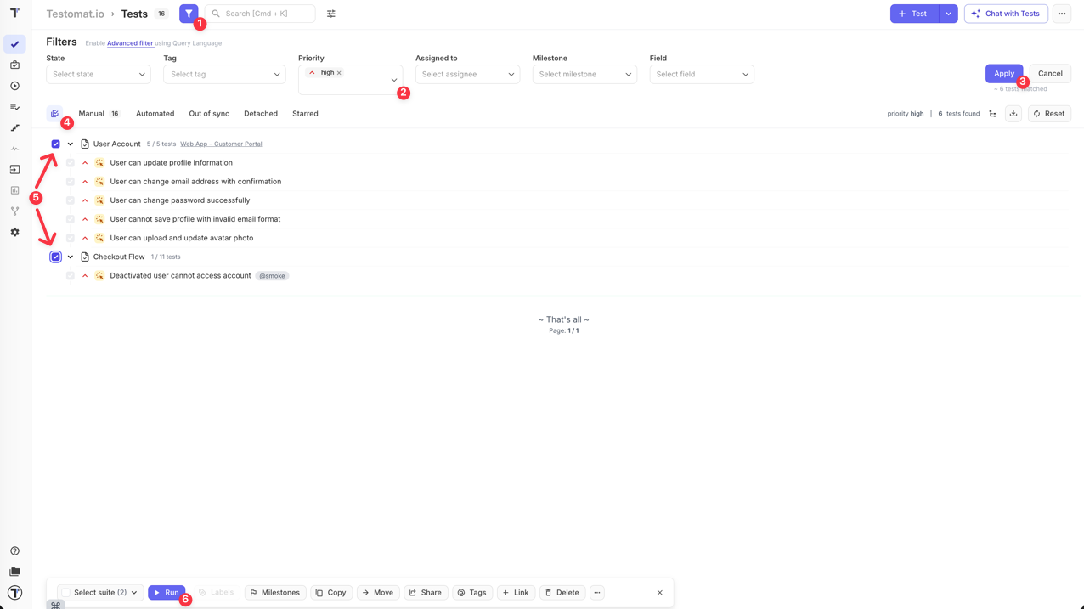Viewport: 1084px width, 609px height.
Task: Open the Plans checklist icon in the sidebar
Action: point(14,107)
